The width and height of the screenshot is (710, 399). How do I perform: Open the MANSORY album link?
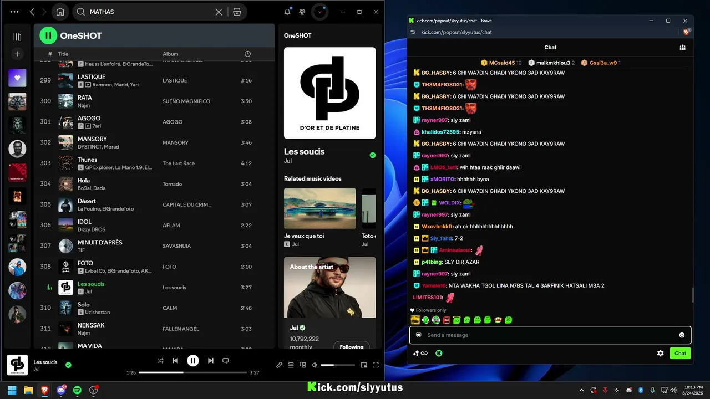click(x=175, y=143)
